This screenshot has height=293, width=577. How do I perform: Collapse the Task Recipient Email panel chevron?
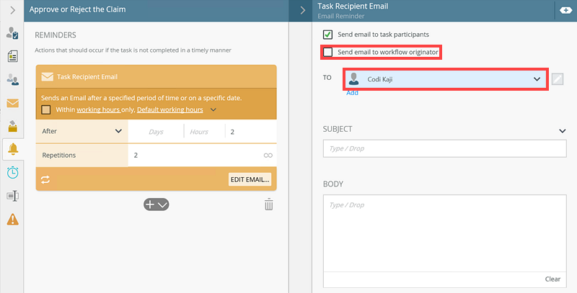click(x=302, y=10)
